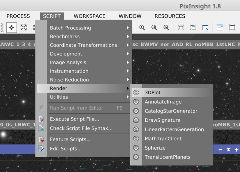The image size is (240, 172).
Task: Click the plus button on blue bar
Action: coord(236,150)
